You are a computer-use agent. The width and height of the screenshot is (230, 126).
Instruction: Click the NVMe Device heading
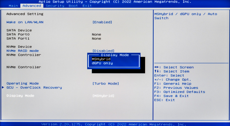coord(19,47)
